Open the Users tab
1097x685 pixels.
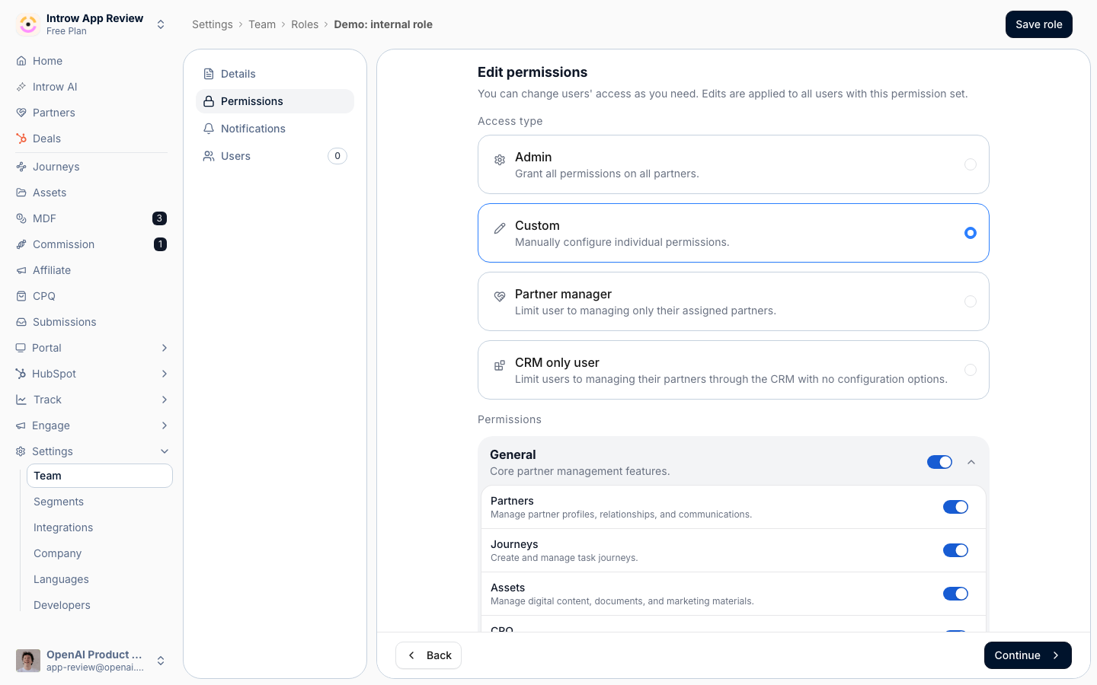(275, 156)
